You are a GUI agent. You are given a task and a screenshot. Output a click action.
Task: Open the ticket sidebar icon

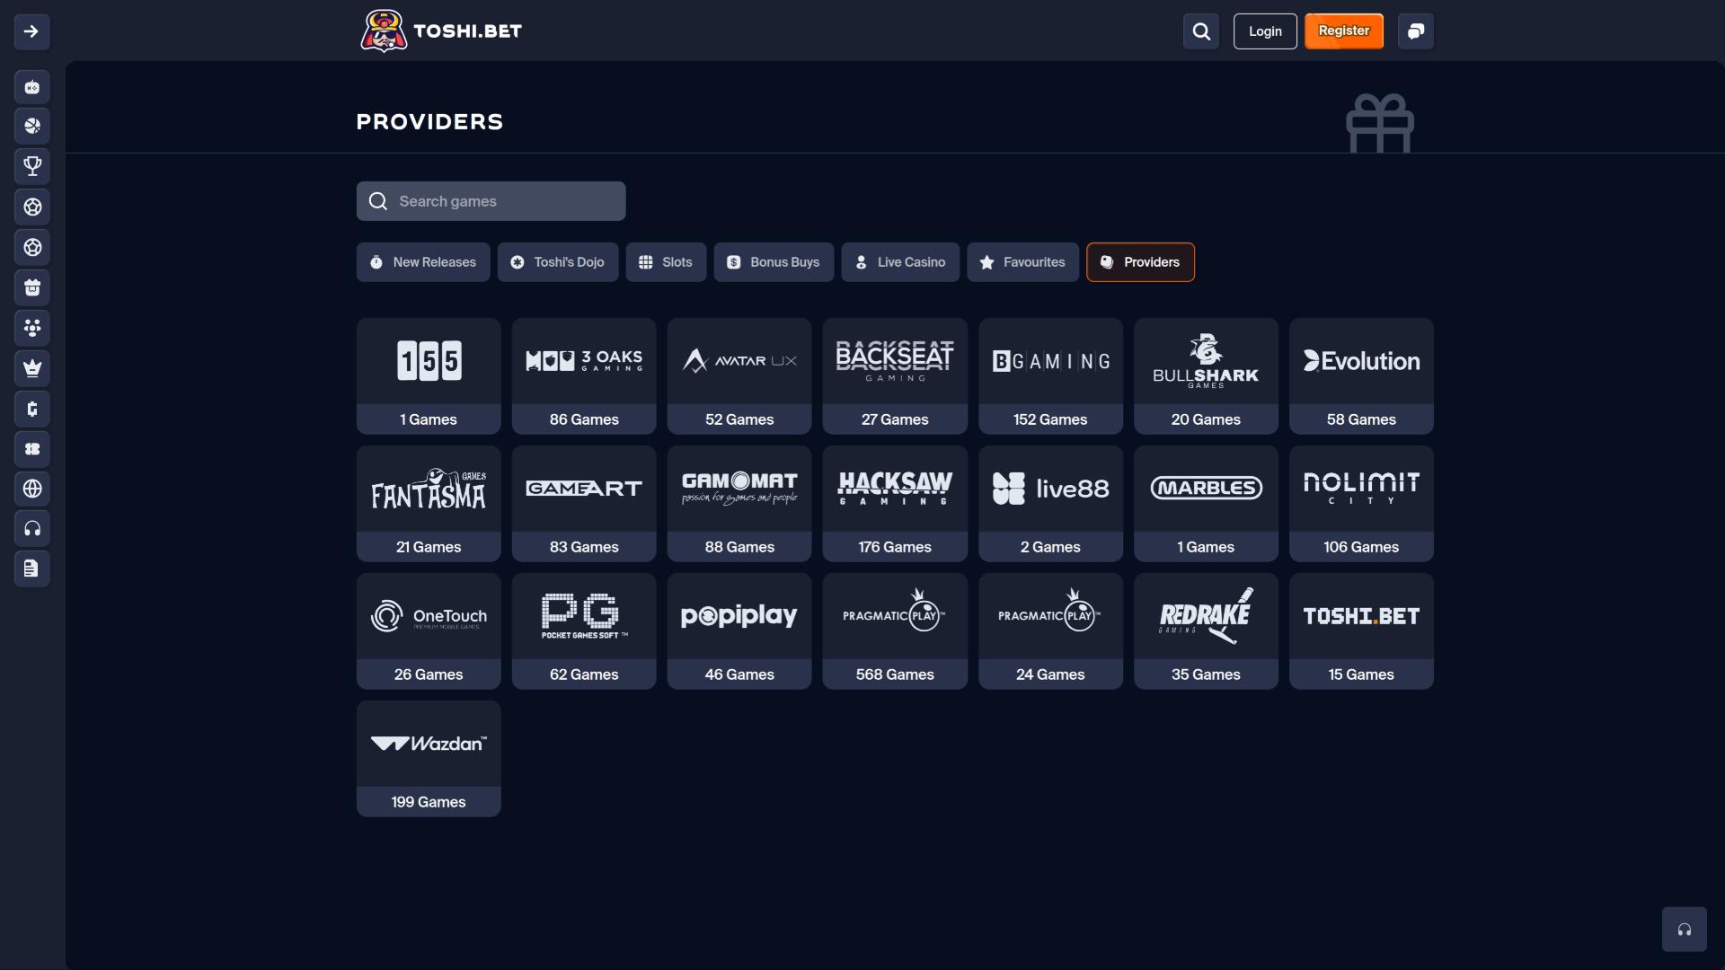(32, 449)
